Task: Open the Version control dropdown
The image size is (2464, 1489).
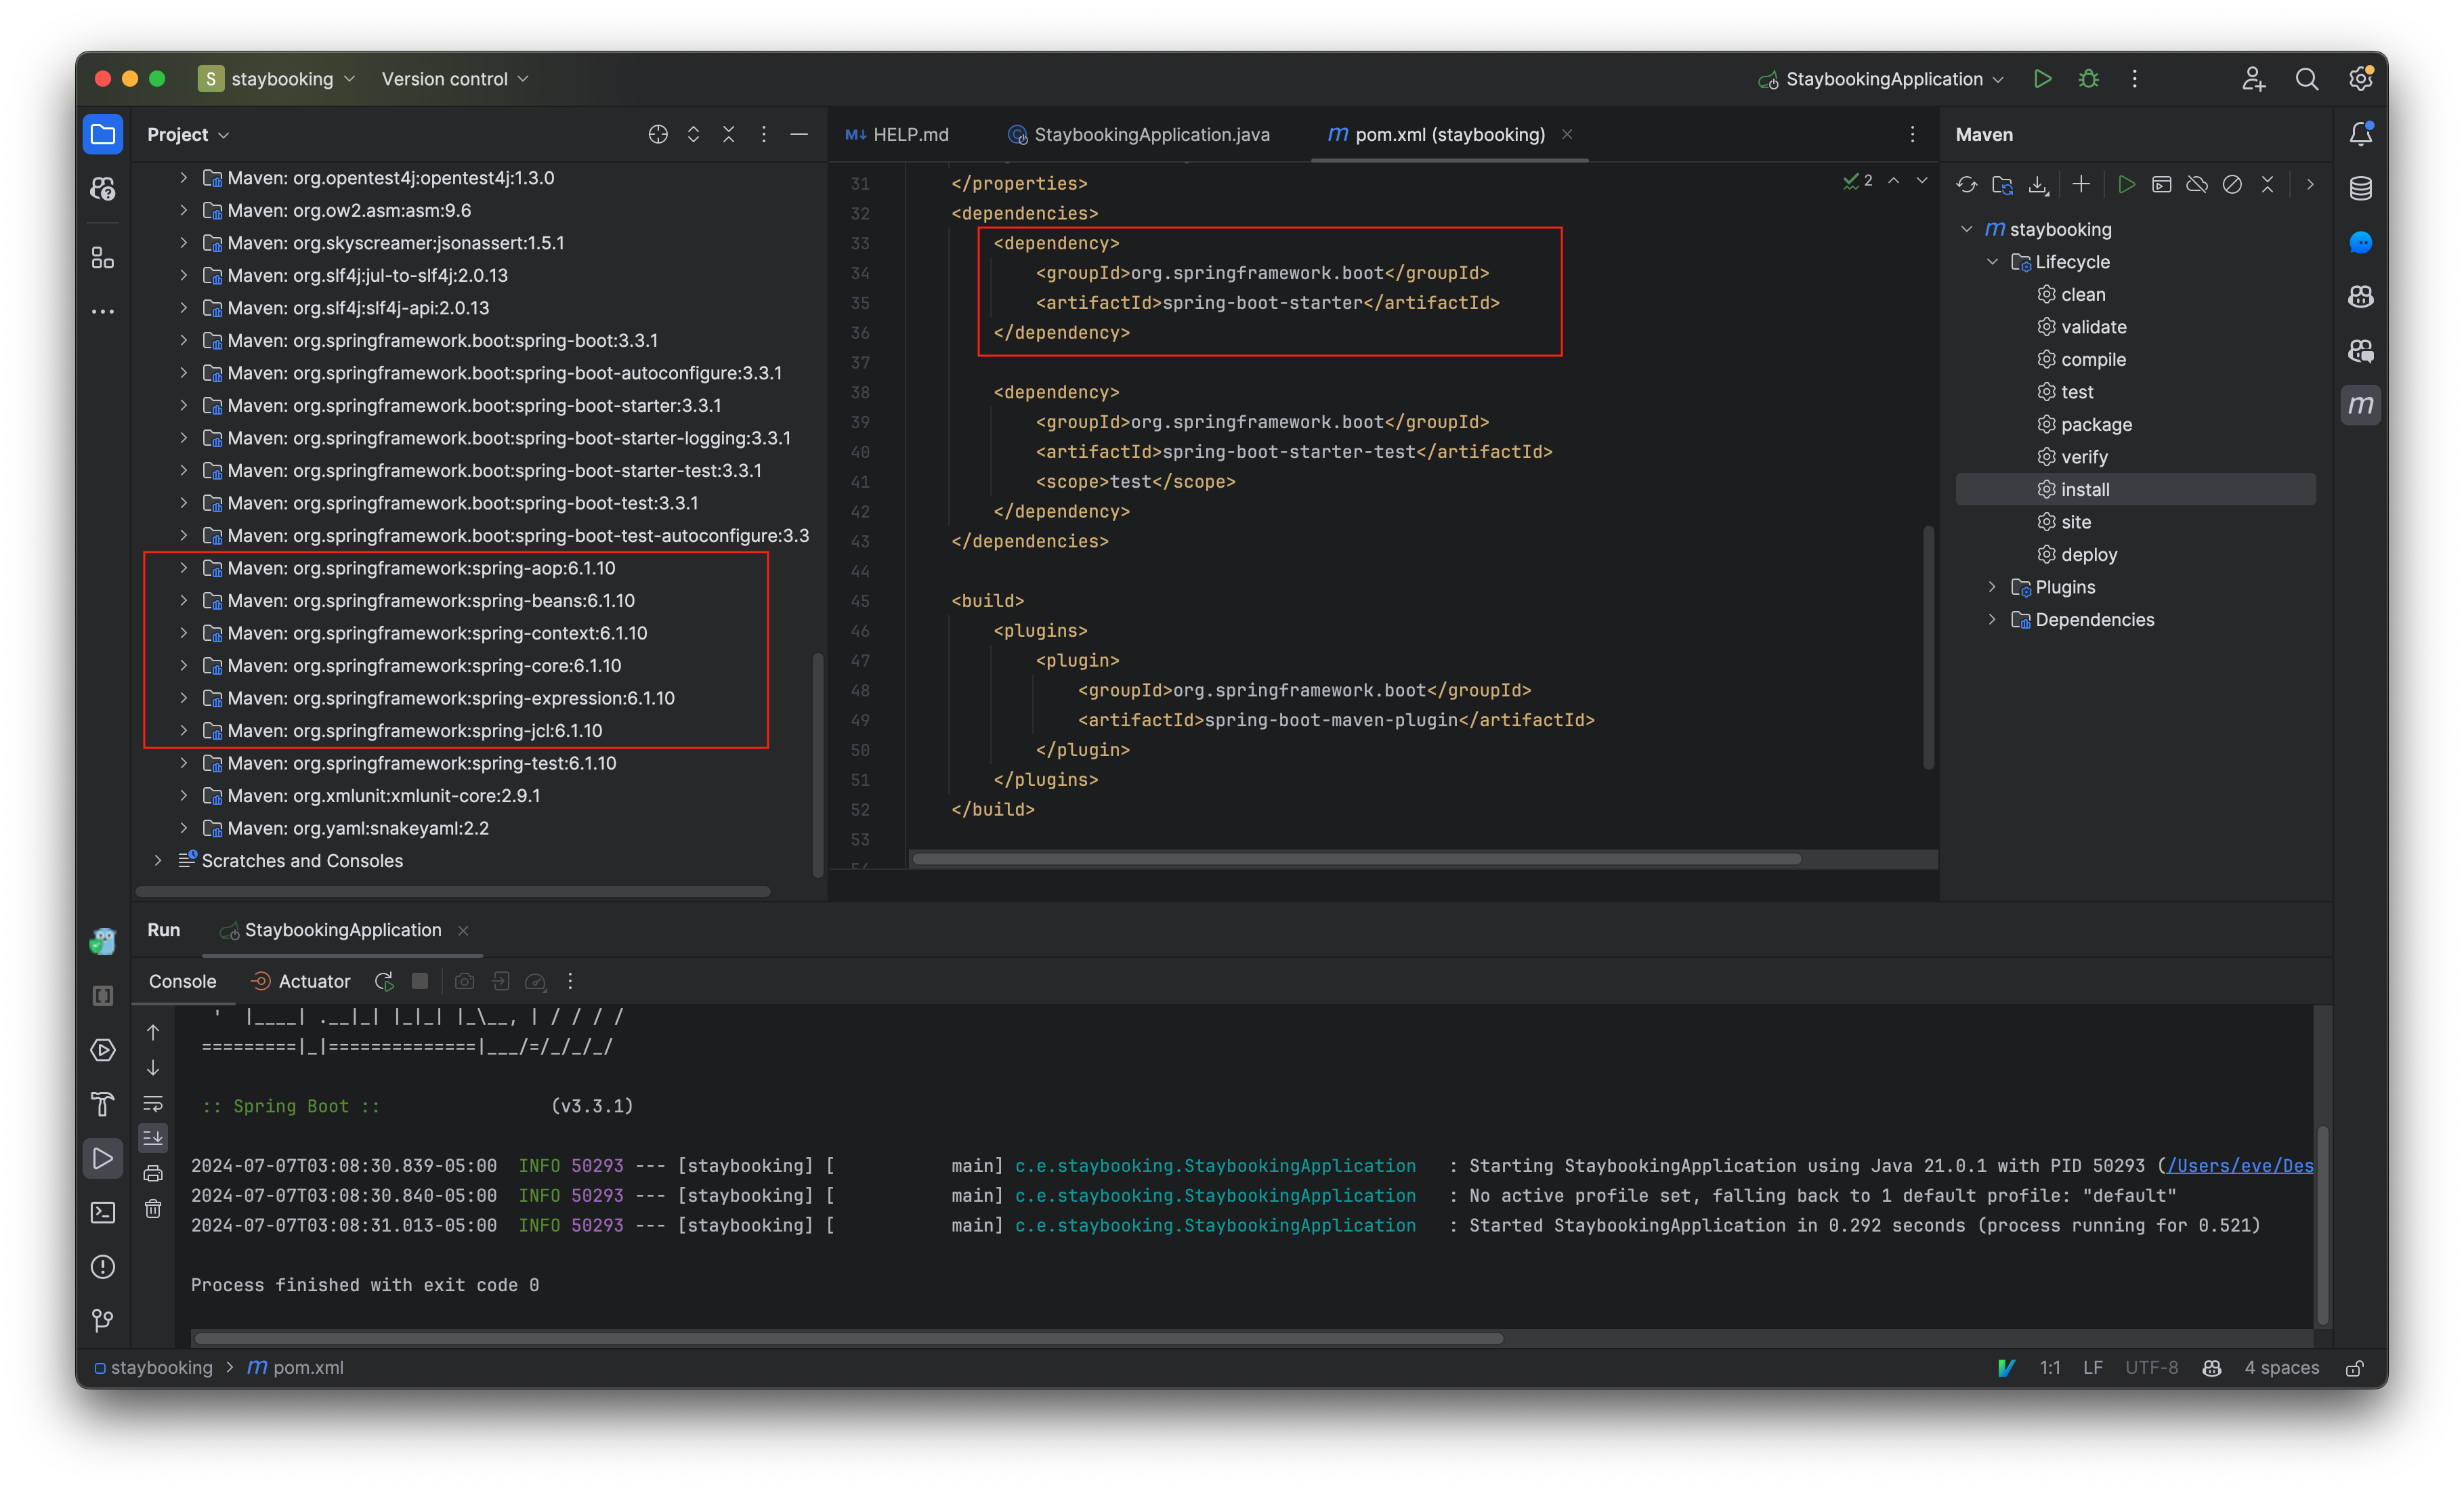Action: coord(454,79)
